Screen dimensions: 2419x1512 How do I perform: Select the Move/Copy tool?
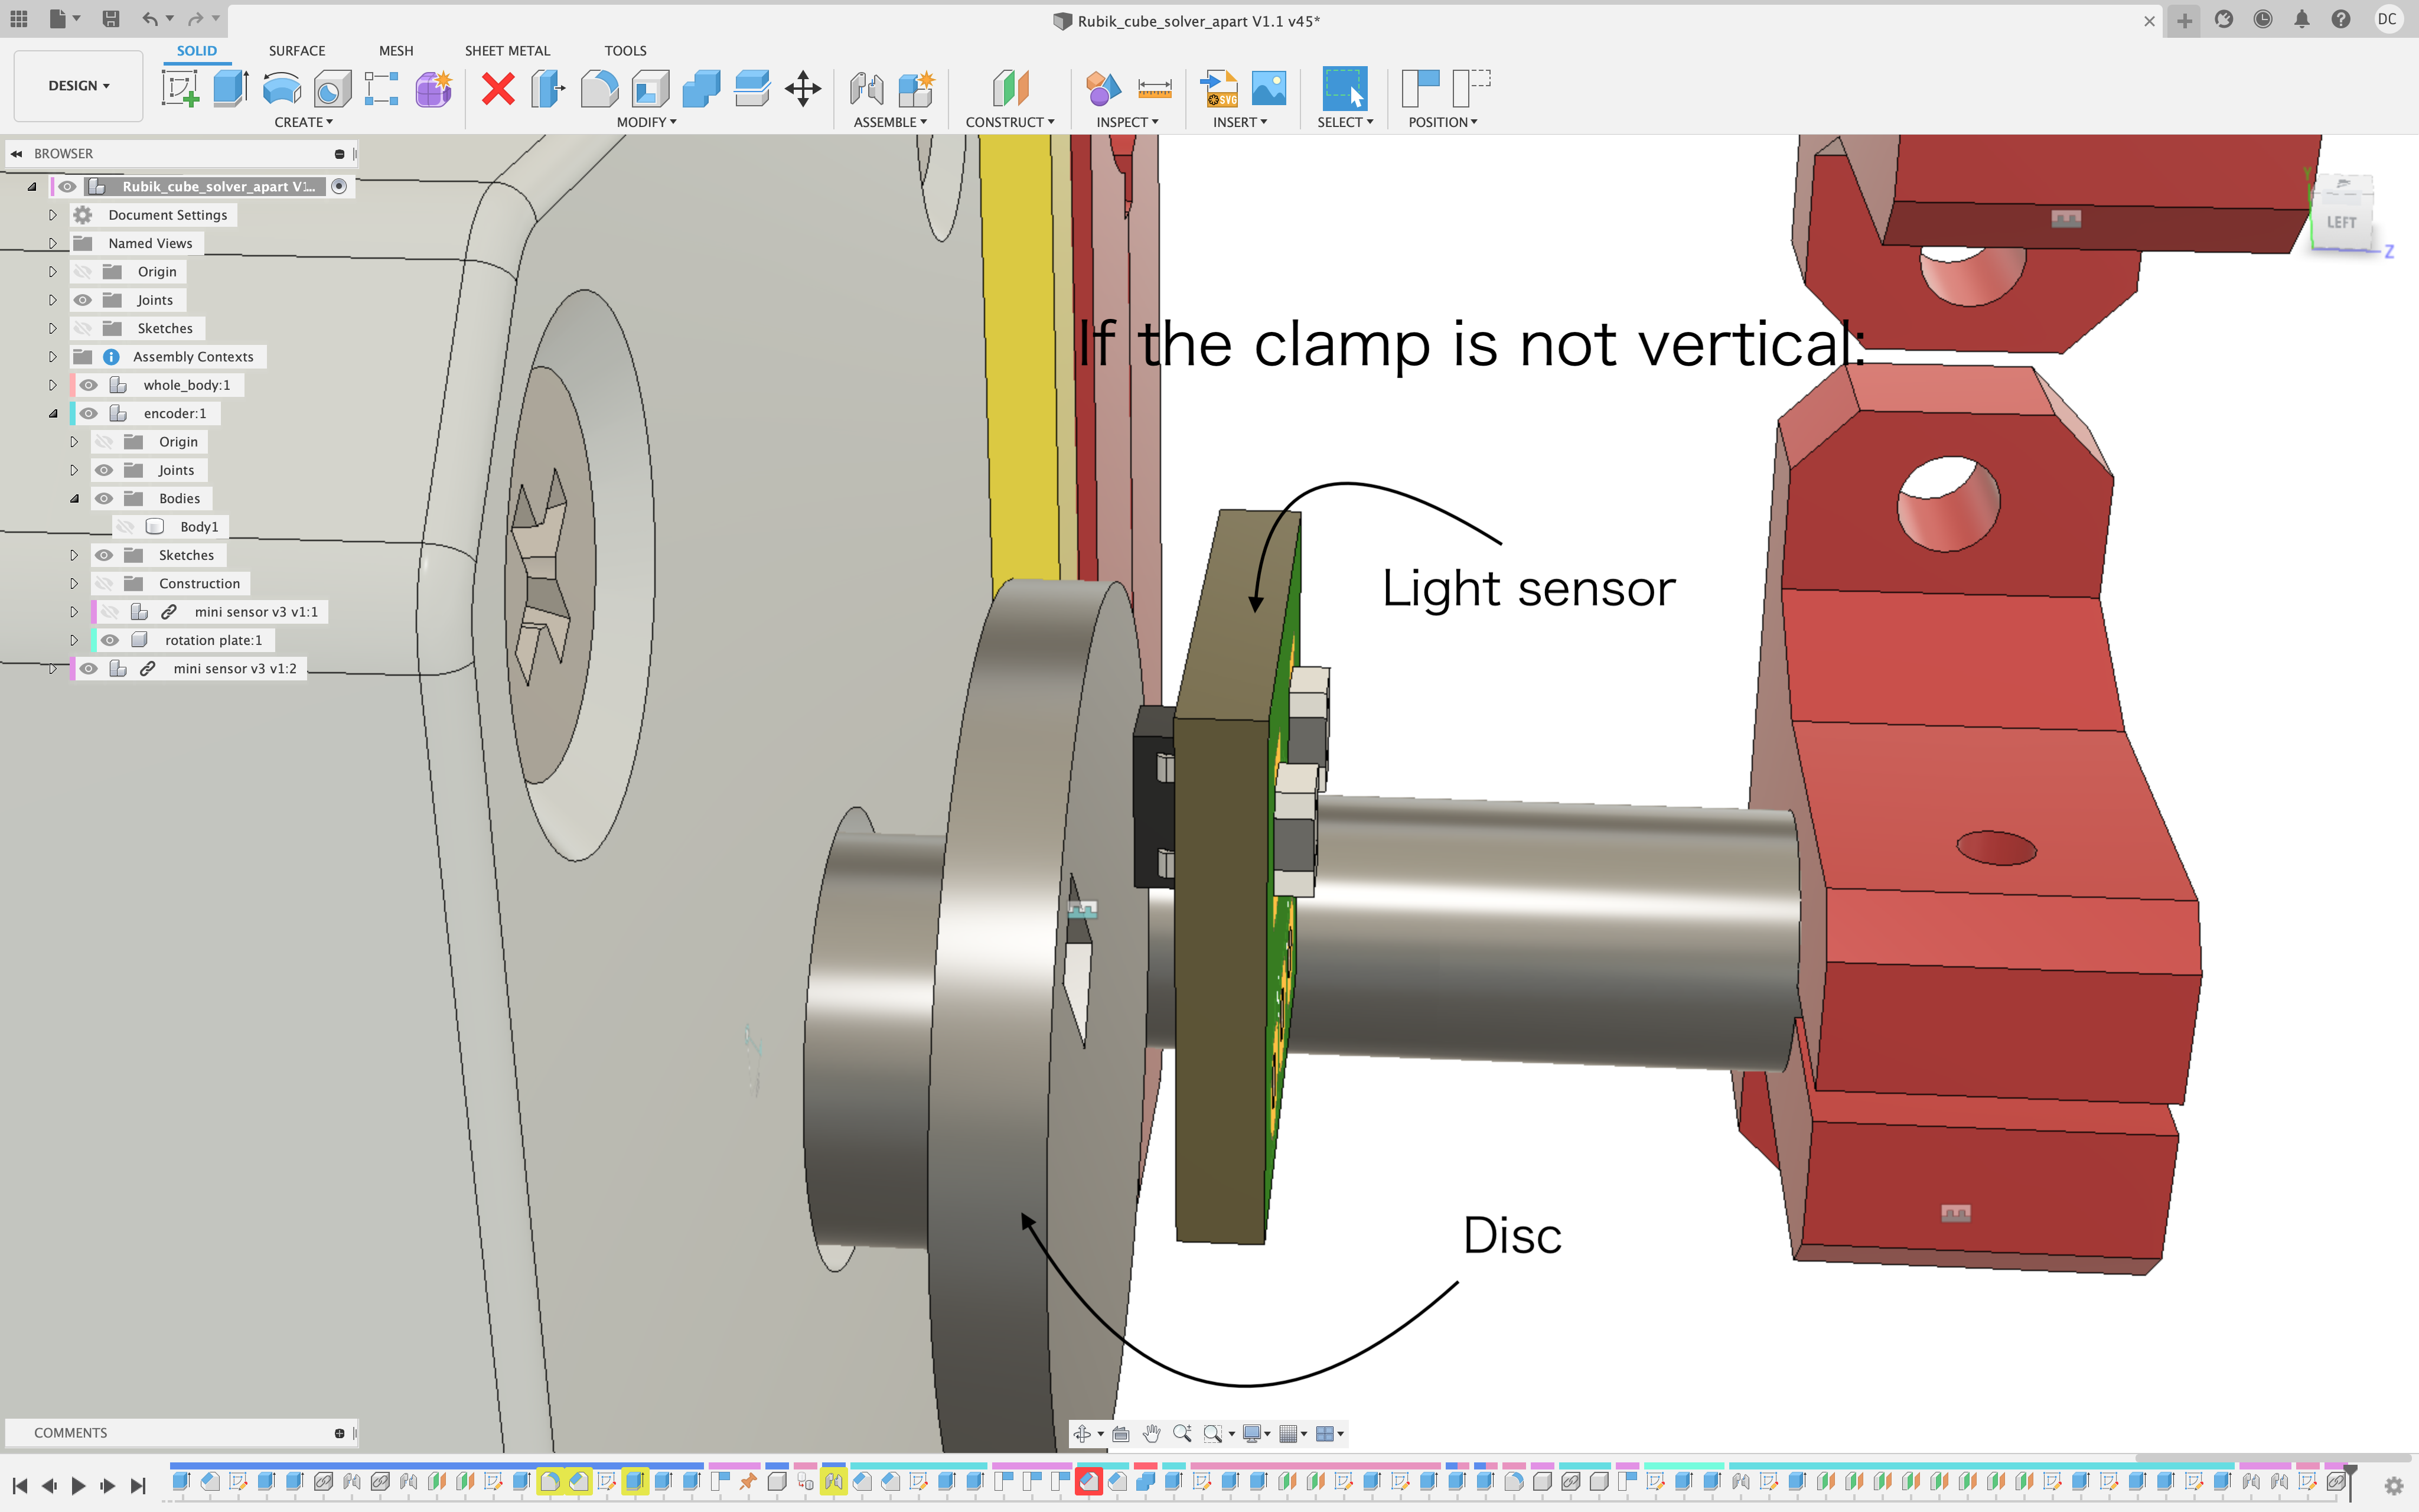tap(803, 88)
